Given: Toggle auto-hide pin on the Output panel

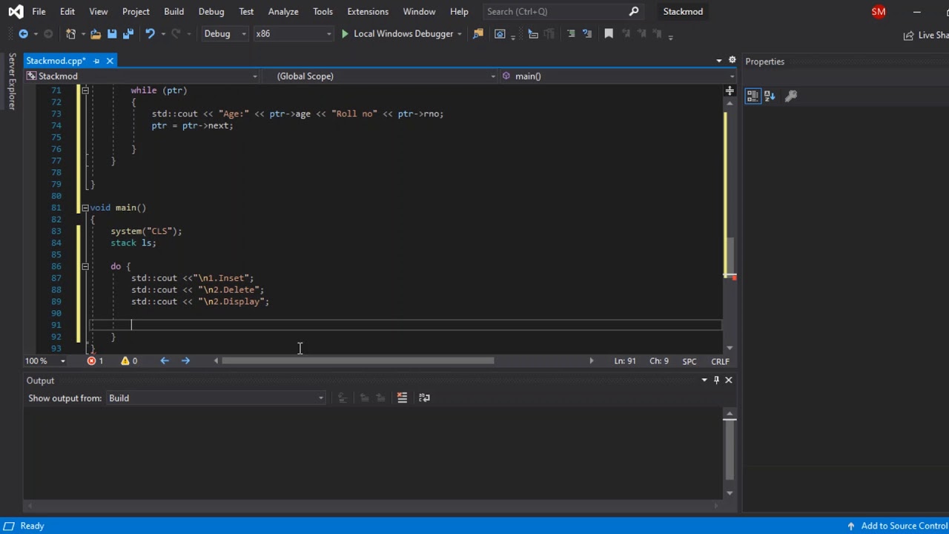Looking at the screenshot, I should tap(716, 380).
